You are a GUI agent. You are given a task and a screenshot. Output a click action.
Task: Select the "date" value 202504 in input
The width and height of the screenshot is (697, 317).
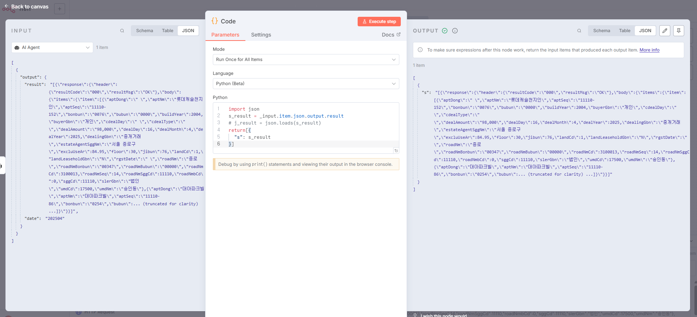55,218
